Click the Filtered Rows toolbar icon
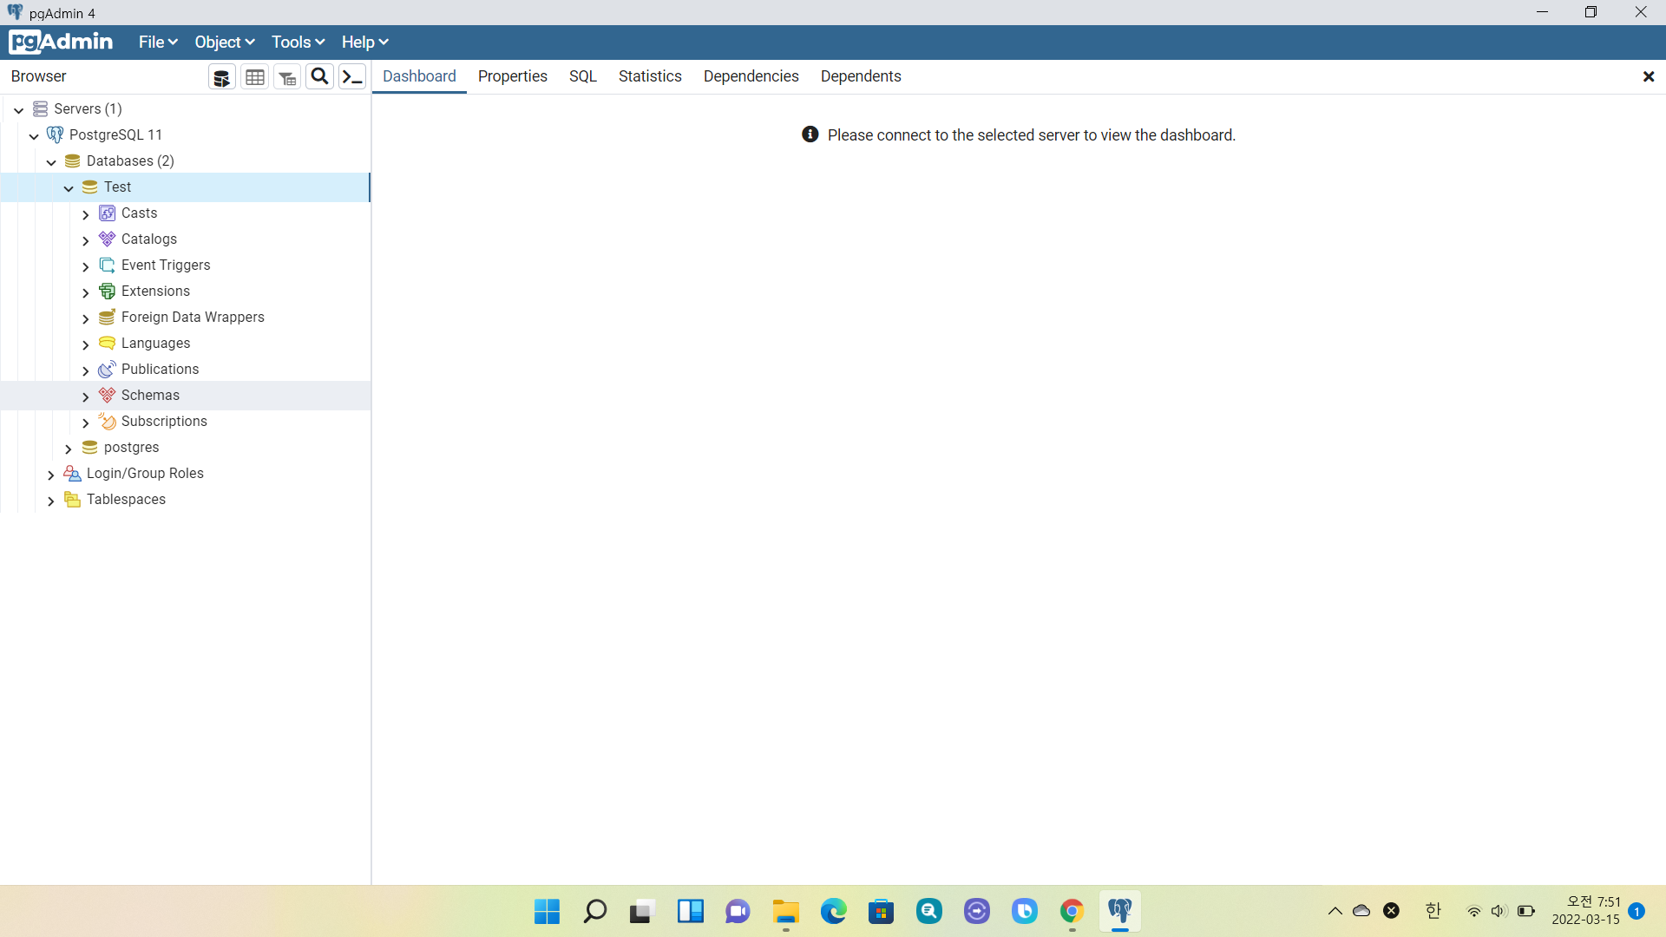This screenshot has width=1666, height=937. coord(287,77)
